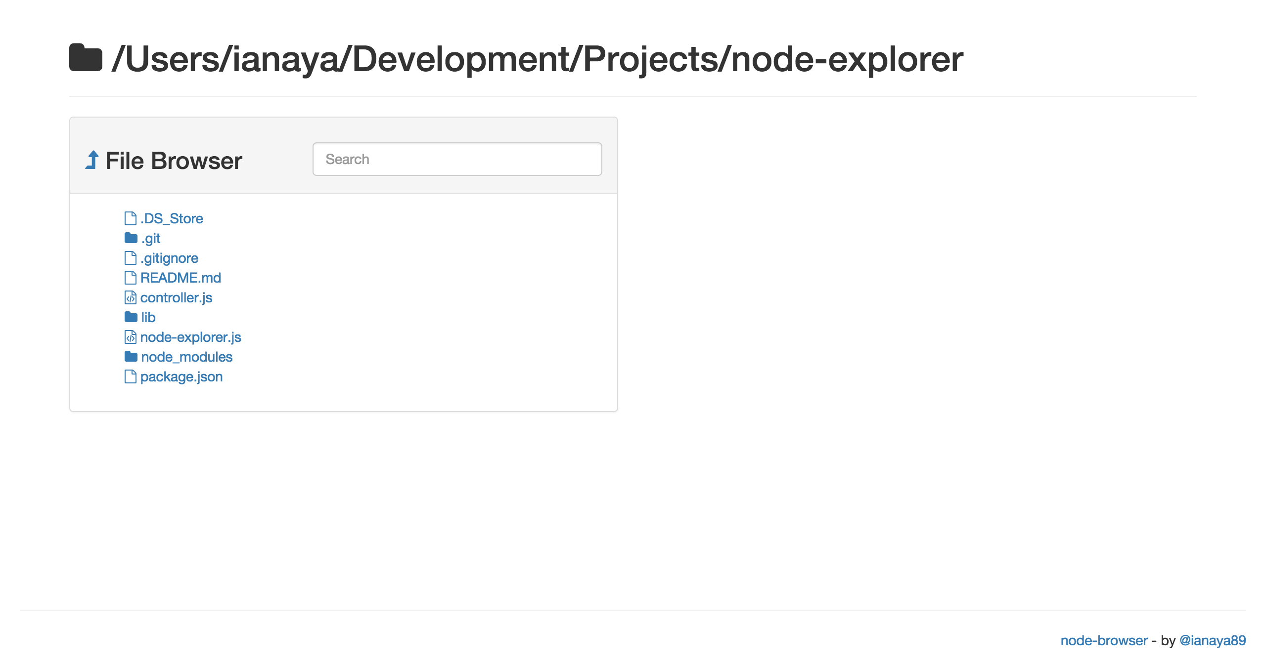Open the lib folder link
The height and width of the screenshot is (666, 1264).
click(x=148, y=317)
